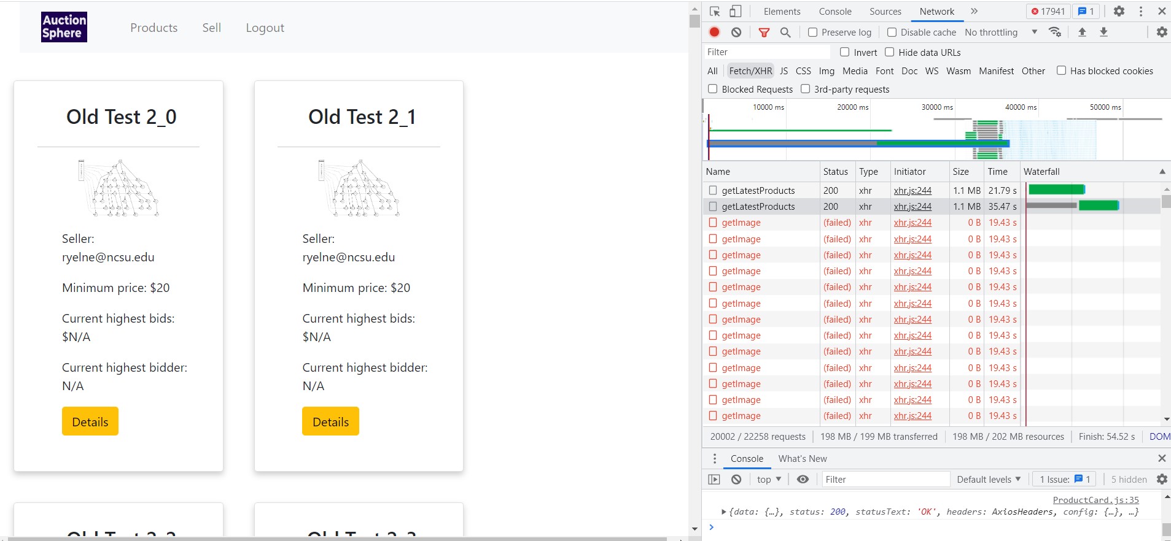Open Default levels dropdown
The image size is (1171, 541).
click(989, 480)
